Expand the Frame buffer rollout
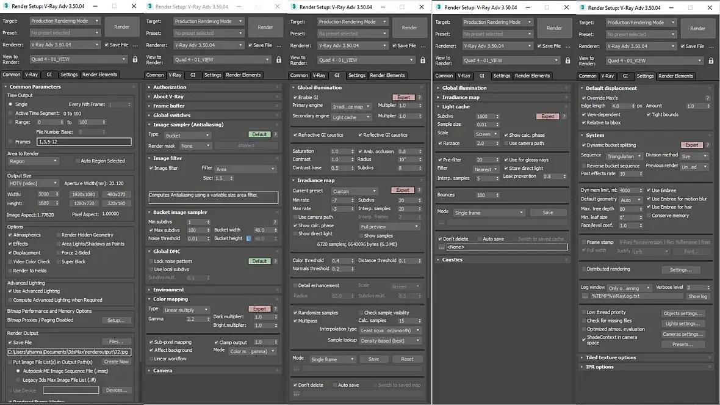 (168, 106)
